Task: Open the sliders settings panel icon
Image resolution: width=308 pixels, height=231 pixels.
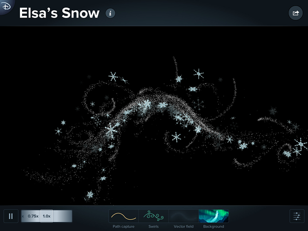Action: pos(297,216)
